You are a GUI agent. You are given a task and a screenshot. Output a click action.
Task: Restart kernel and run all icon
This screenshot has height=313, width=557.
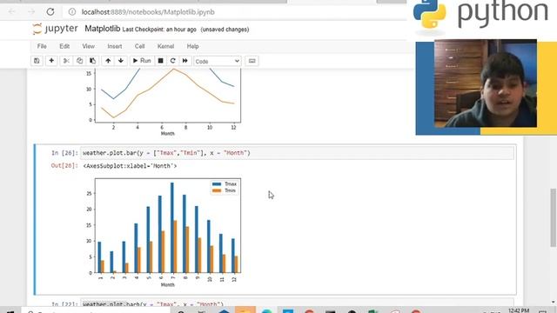click(x=185, y=61)
